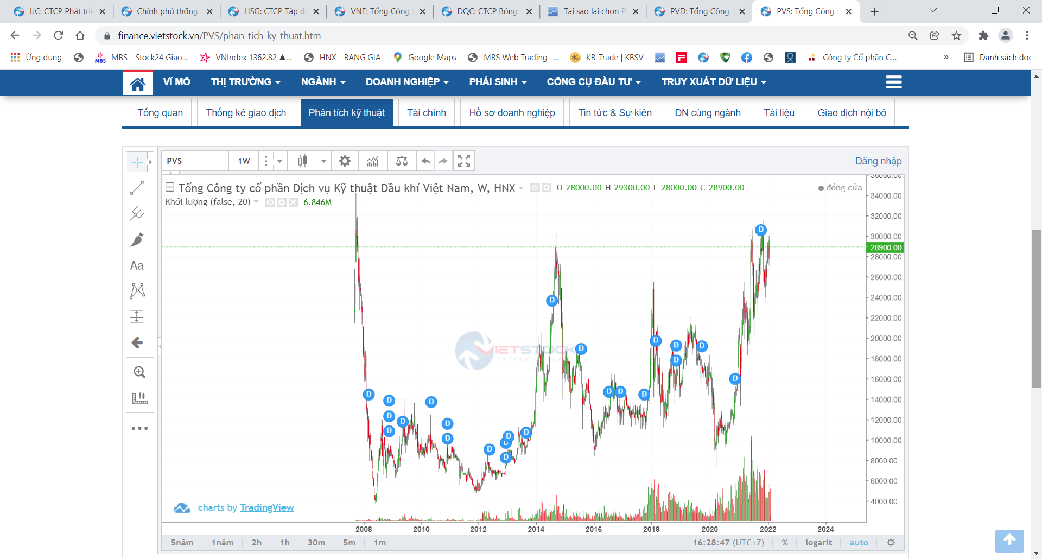
Task: Click the Đăng nhập login link
Action: tap(878, 161)
